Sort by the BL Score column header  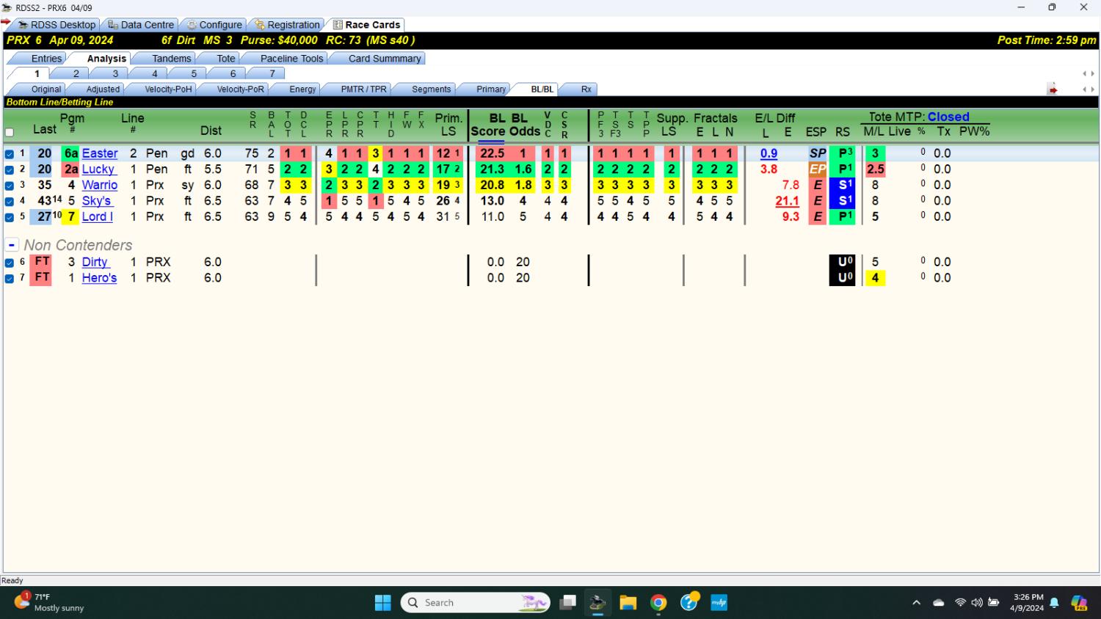tap(487, 125)
